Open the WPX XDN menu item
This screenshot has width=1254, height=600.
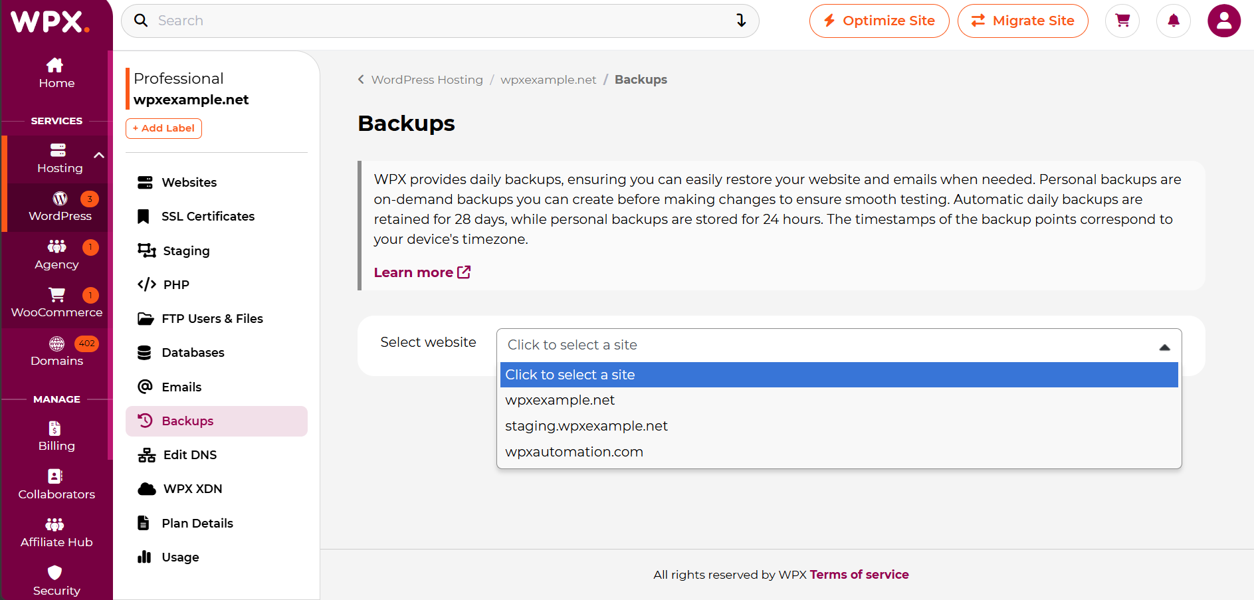click(217, 489)
